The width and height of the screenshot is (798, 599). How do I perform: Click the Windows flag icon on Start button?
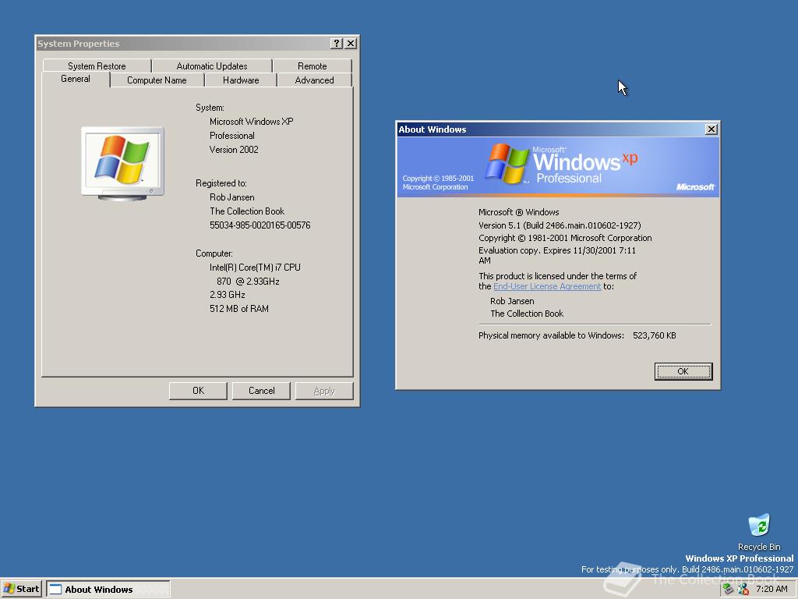click(x=9, y=589)
